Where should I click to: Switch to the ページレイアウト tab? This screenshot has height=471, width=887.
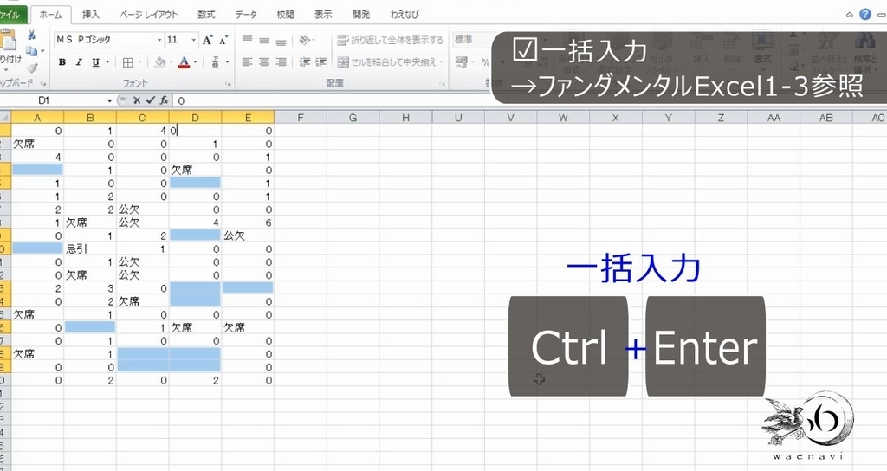[x=149, y=15]
